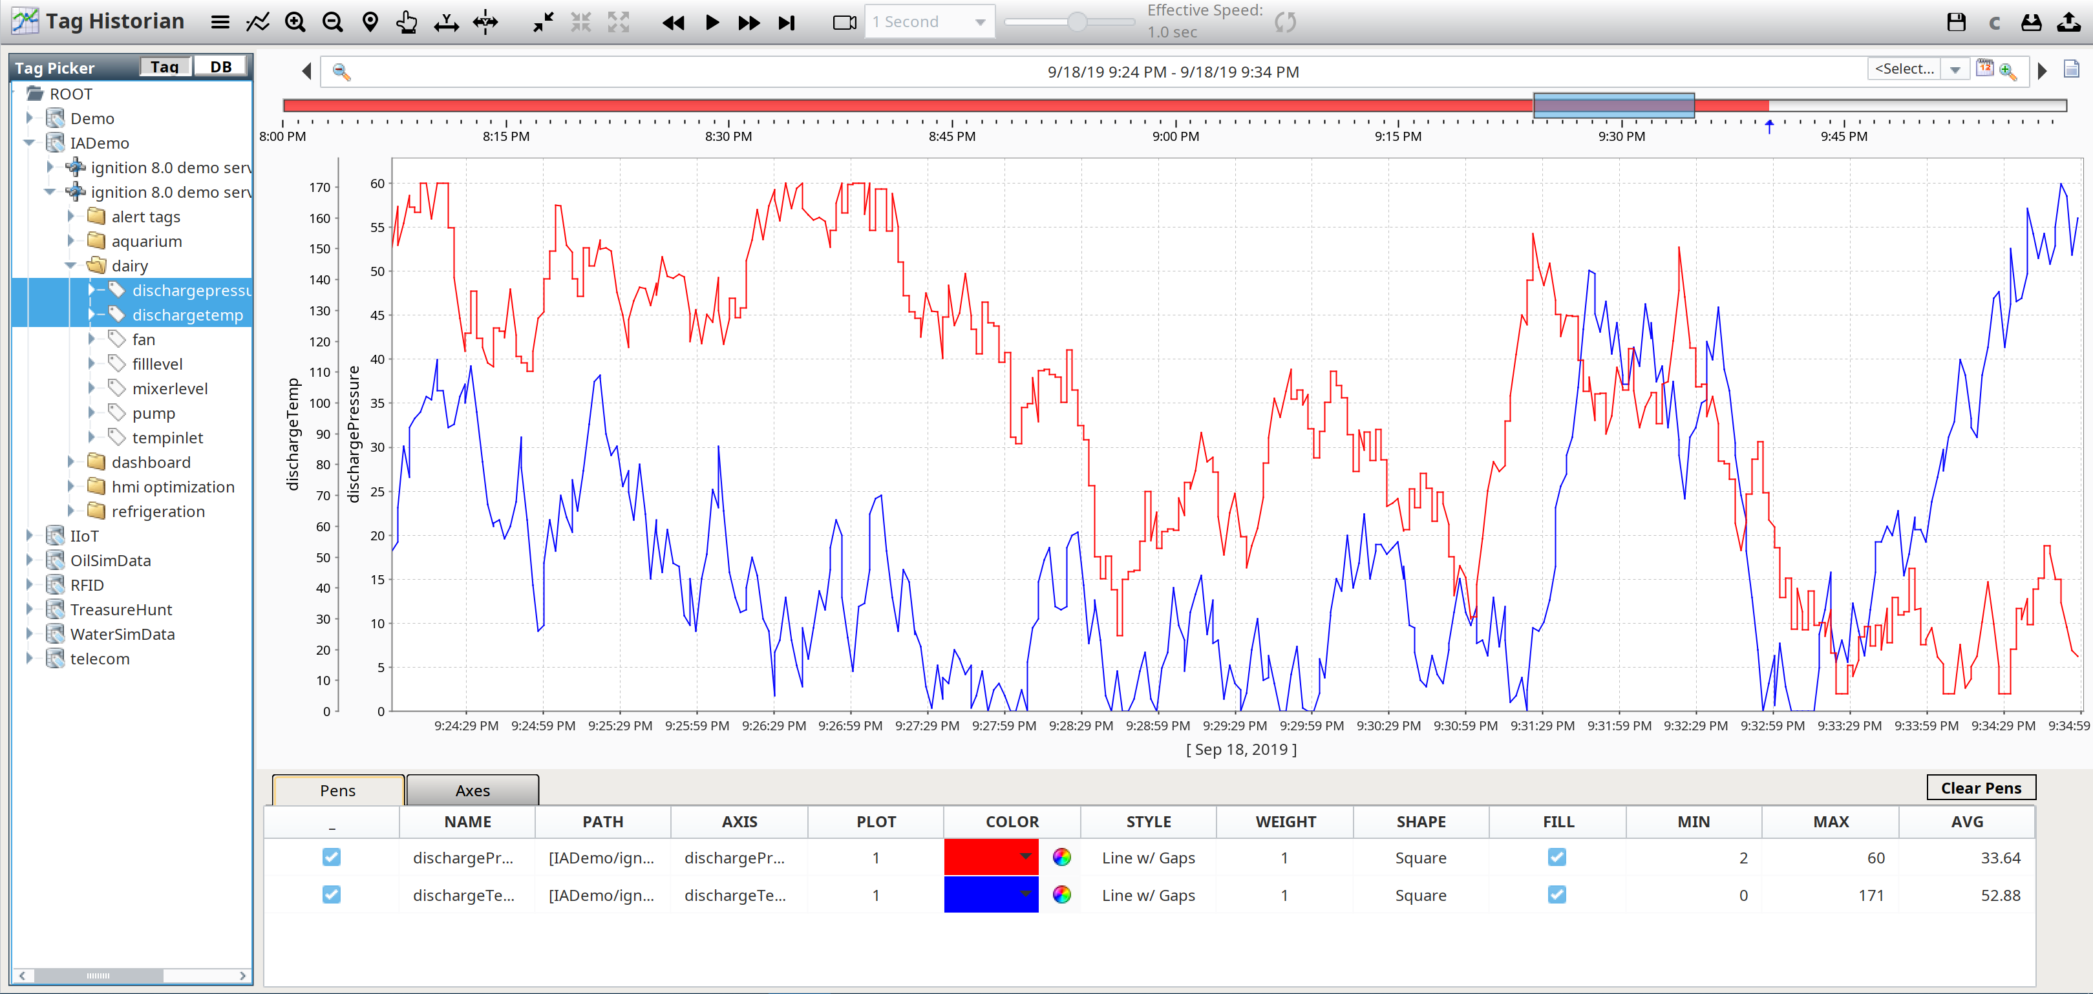Expand the IIoT tree node
Viewport: 2093px width, 994px height.
[30, 535]
